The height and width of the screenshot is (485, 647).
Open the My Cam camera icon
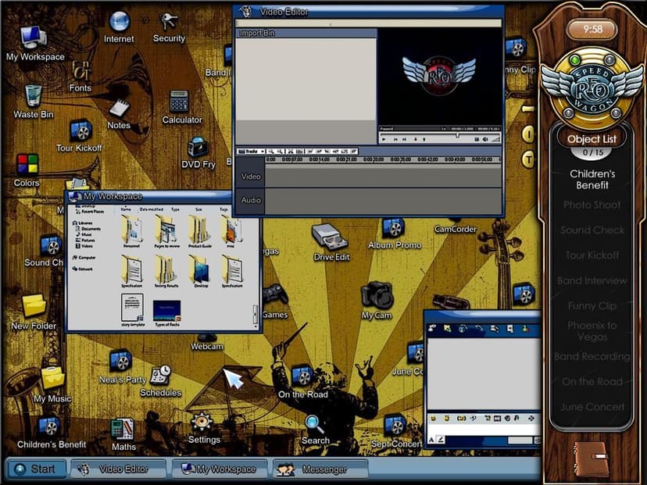[377, 295]
